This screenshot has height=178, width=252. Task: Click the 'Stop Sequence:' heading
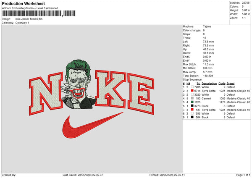point(192,80)
